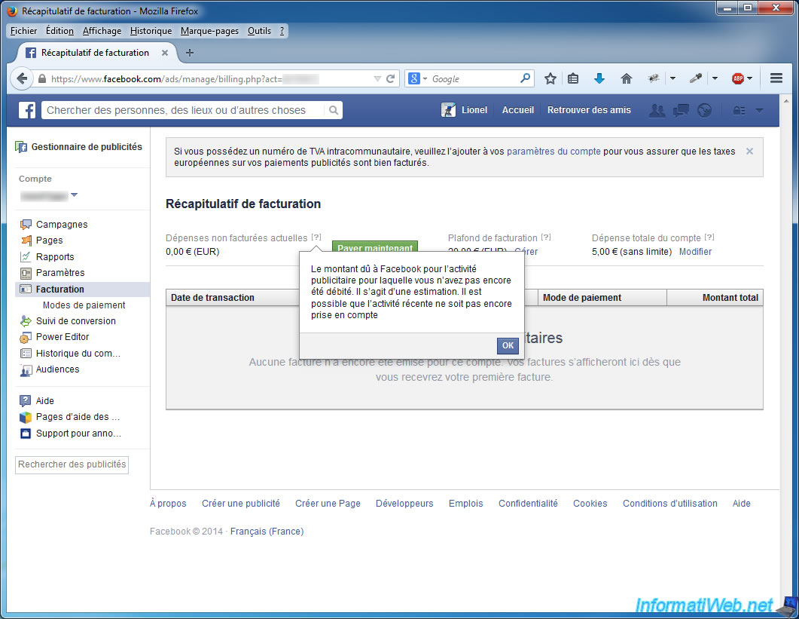
Task: Open Pages d'aide des publicités
Action: point(78,417)
